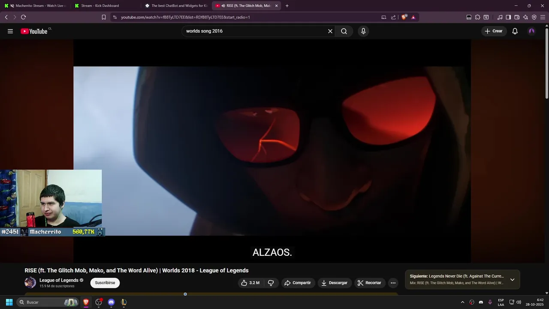Click the Recortar clip button
549x309 pixels.
tap(369, 283)
